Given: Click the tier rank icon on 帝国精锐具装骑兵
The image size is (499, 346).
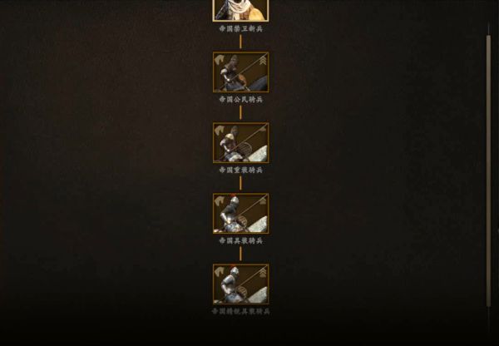Looking at the screenshot, I should pyautogui.click(x=263, y=272).
